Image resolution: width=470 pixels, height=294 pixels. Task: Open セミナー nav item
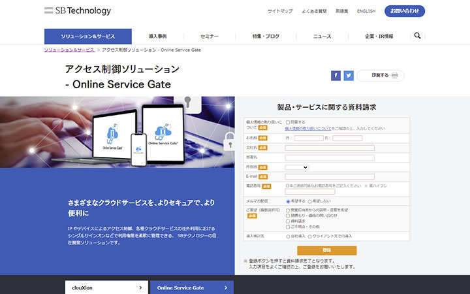coord(210,37)
